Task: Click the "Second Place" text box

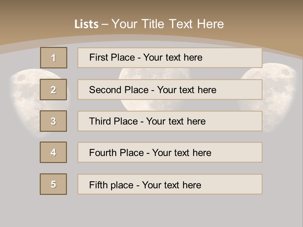Action: point(170,90)
